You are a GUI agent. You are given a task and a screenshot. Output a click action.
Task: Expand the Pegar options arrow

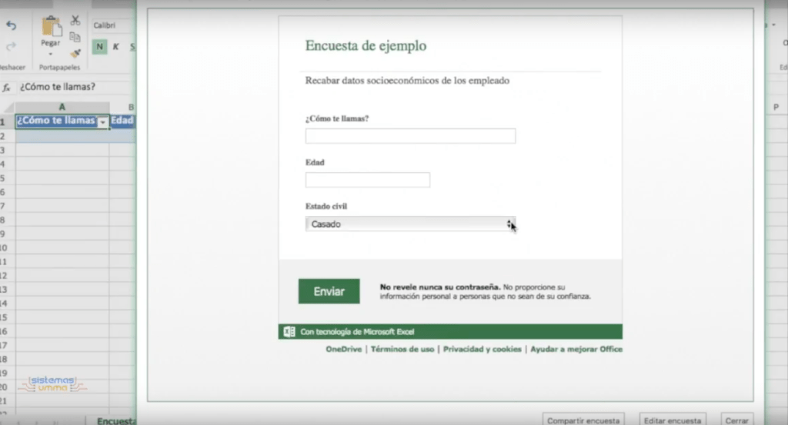51,54
